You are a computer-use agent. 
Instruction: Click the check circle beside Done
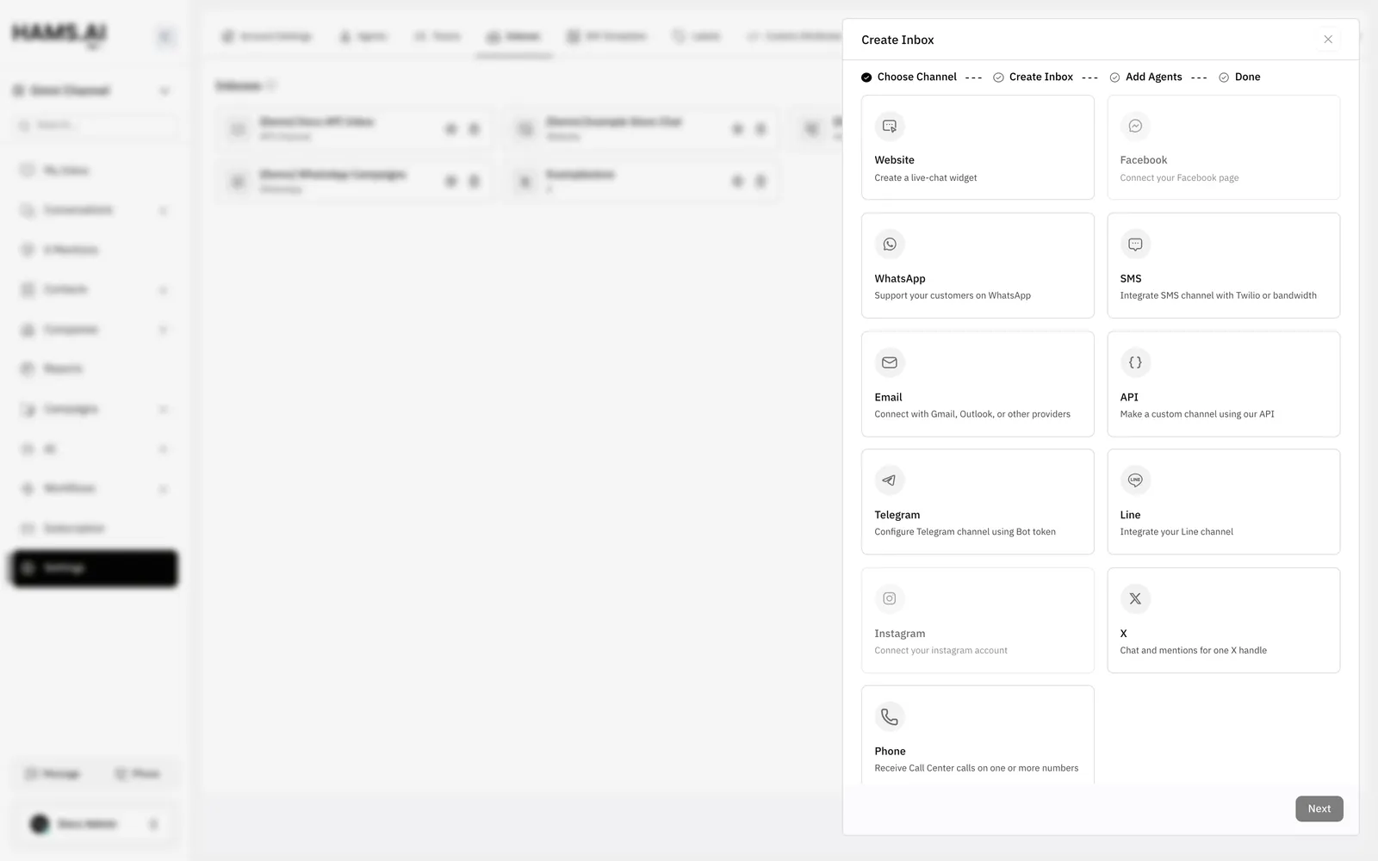coord(1224,77)
